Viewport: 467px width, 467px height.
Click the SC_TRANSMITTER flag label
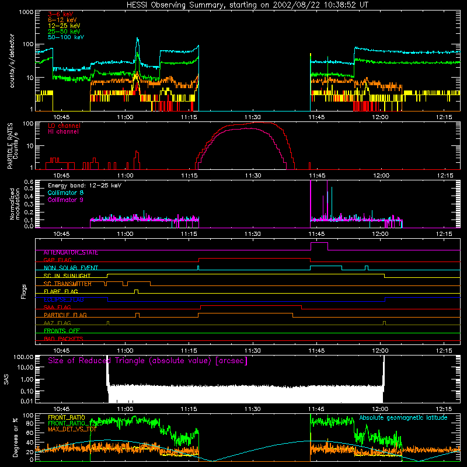pyautogui.click(x=68, y=284)
